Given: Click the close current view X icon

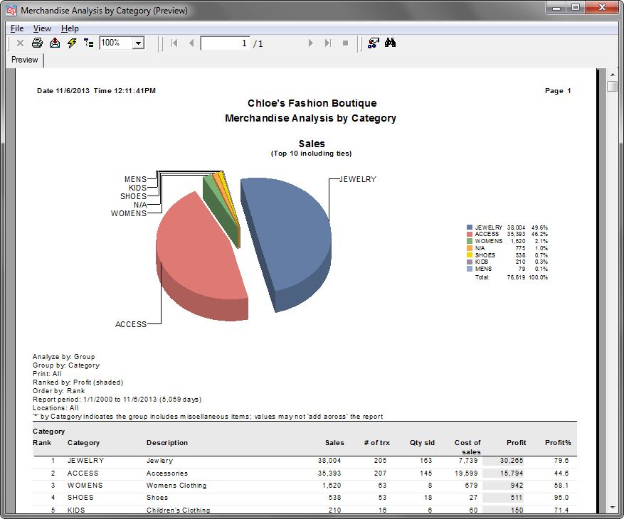Looking at the screenshot, I should coord(20,43).
